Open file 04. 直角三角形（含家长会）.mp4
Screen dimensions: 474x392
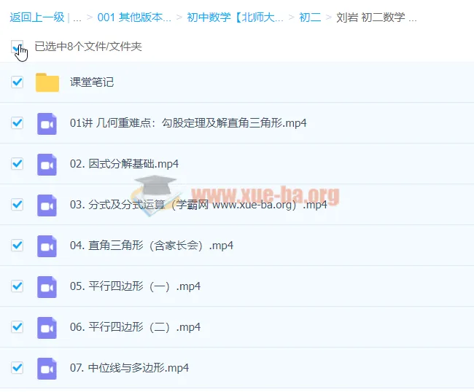pos(152,246)
